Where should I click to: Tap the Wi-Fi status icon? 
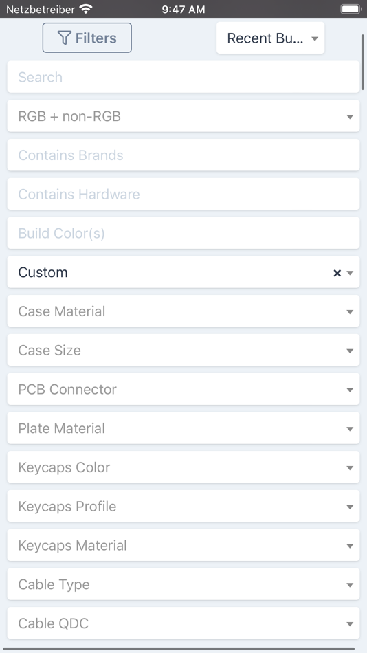coord(86,9)
